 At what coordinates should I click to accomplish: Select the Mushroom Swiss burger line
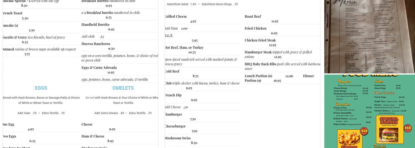(178, 138)
